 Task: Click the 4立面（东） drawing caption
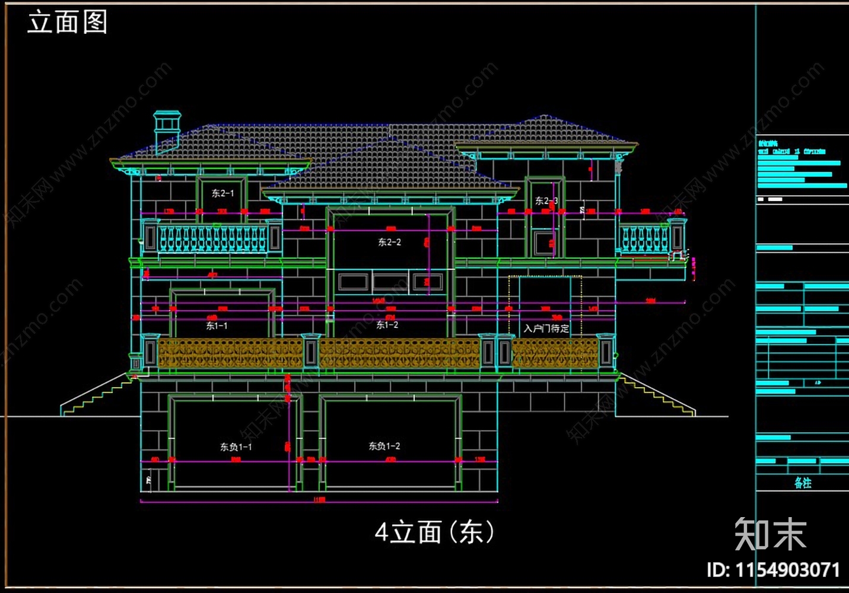pyautogui.click(x=434, y=532)
